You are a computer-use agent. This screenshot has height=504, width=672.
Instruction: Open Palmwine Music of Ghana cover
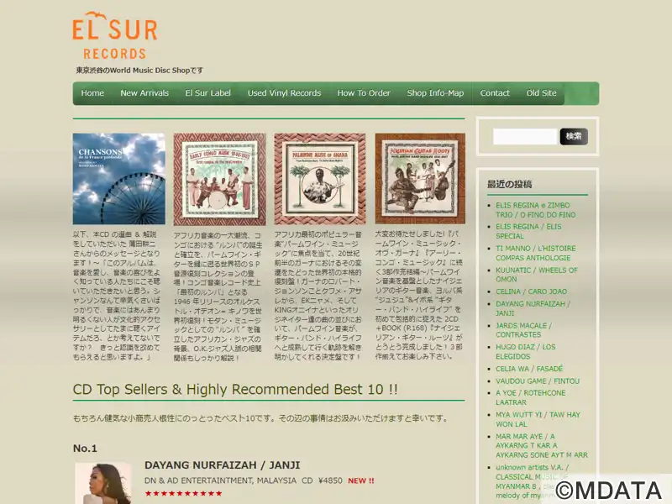(320, 179)
